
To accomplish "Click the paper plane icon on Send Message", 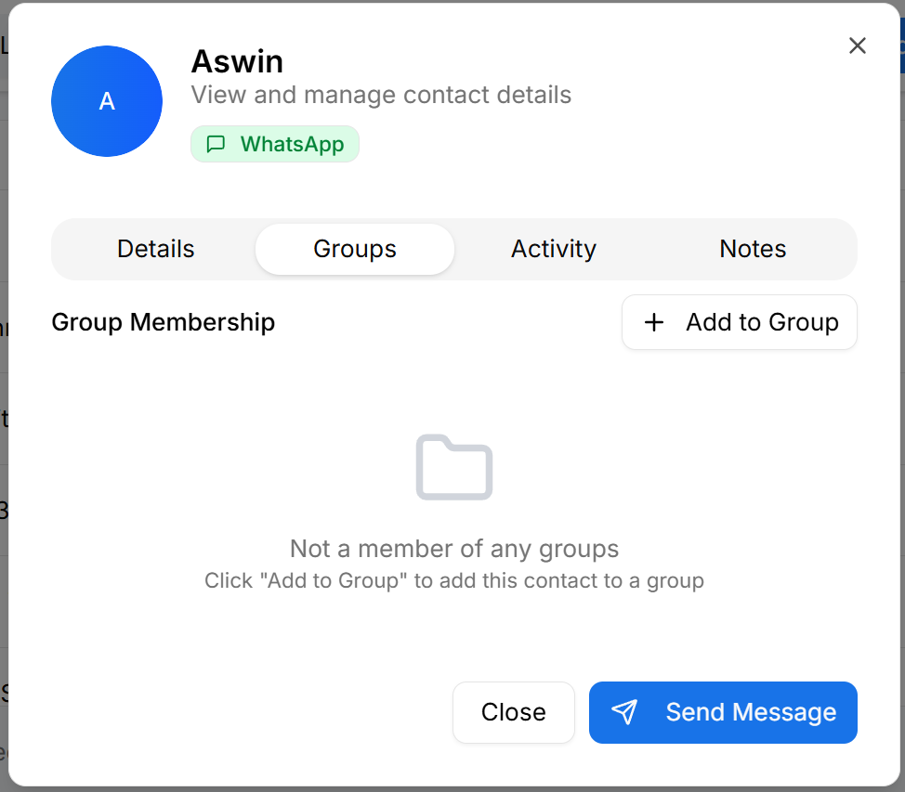I will [623, 712].
